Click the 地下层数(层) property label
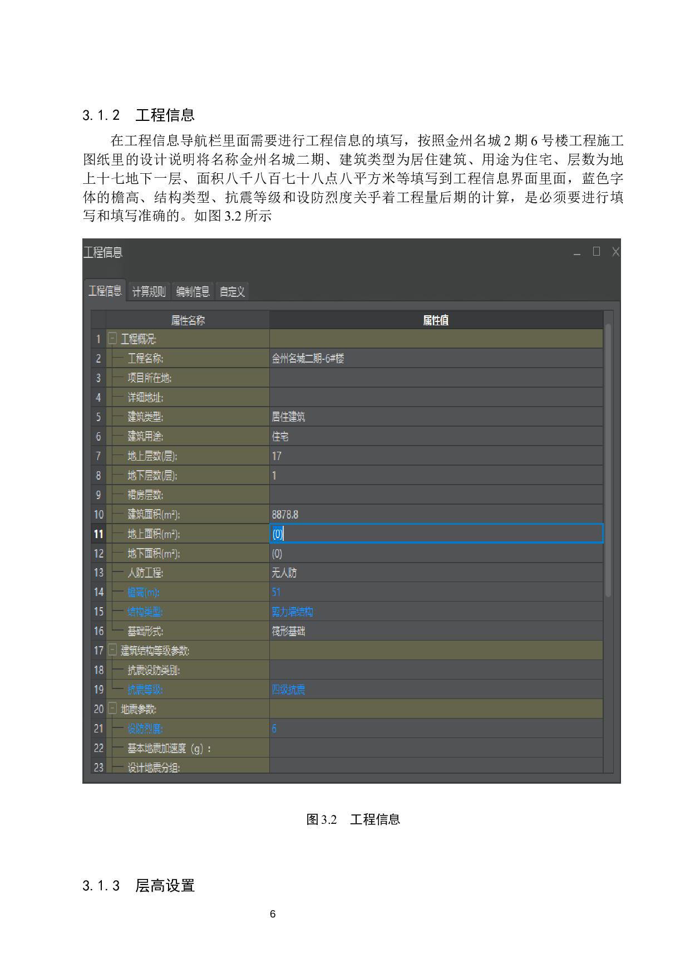Viewport: 690px width, 977px height. (152, 476)
